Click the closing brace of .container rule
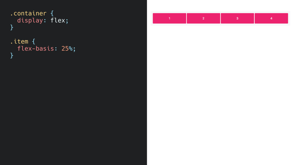The width and height of the screenshot is (294, 165). 12,27
